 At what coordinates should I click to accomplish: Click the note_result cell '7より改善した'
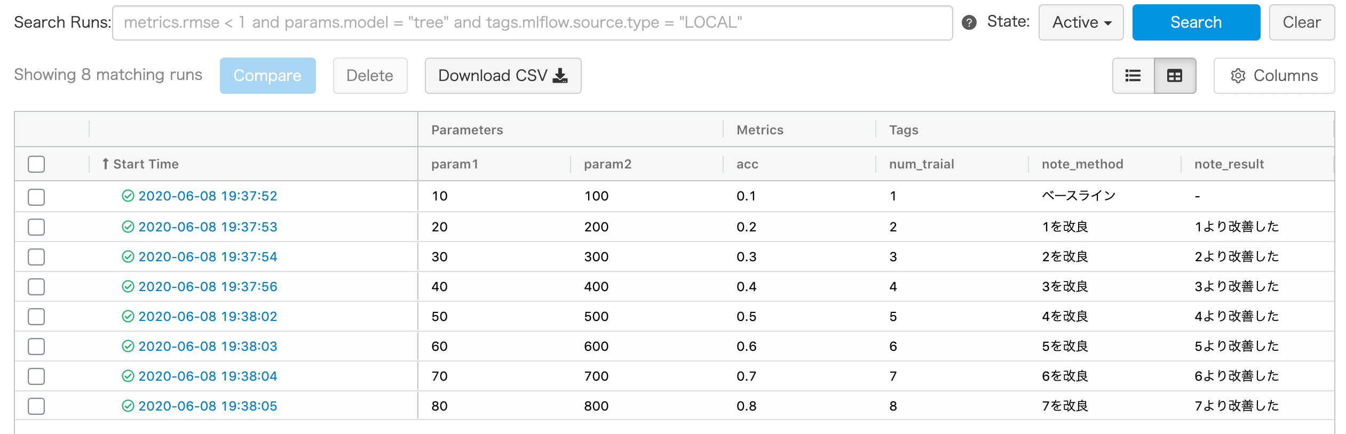click(1237, 406)
